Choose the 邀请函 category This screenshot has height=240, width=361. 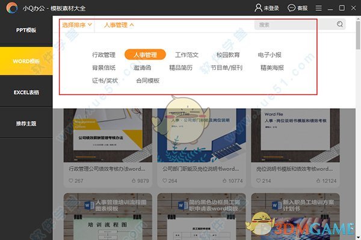point(142,67)
